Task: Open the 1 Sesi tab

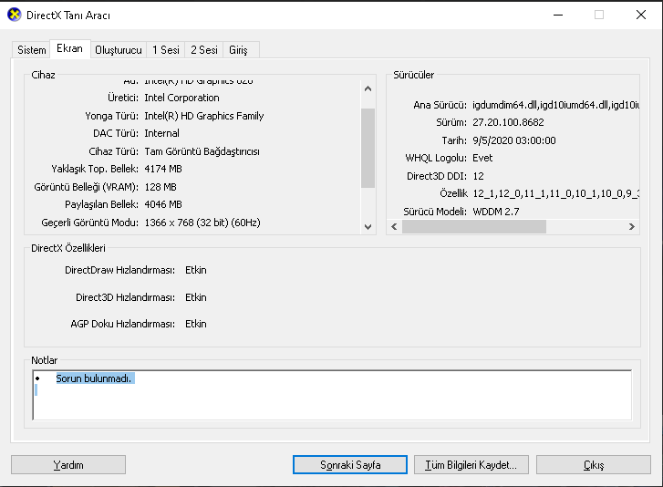Action: pos(166,50)
